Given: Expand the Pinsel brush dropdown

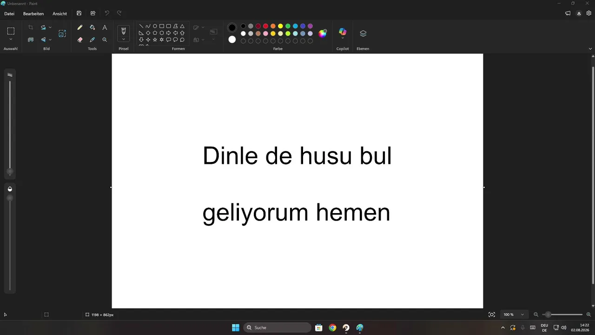Looking at the screenshot, I should pyautogui.click(x=123, y=40).
